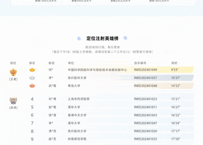Click the 姓名 column header
Viewport: 203px width, 145px height.
click(51, 63)
